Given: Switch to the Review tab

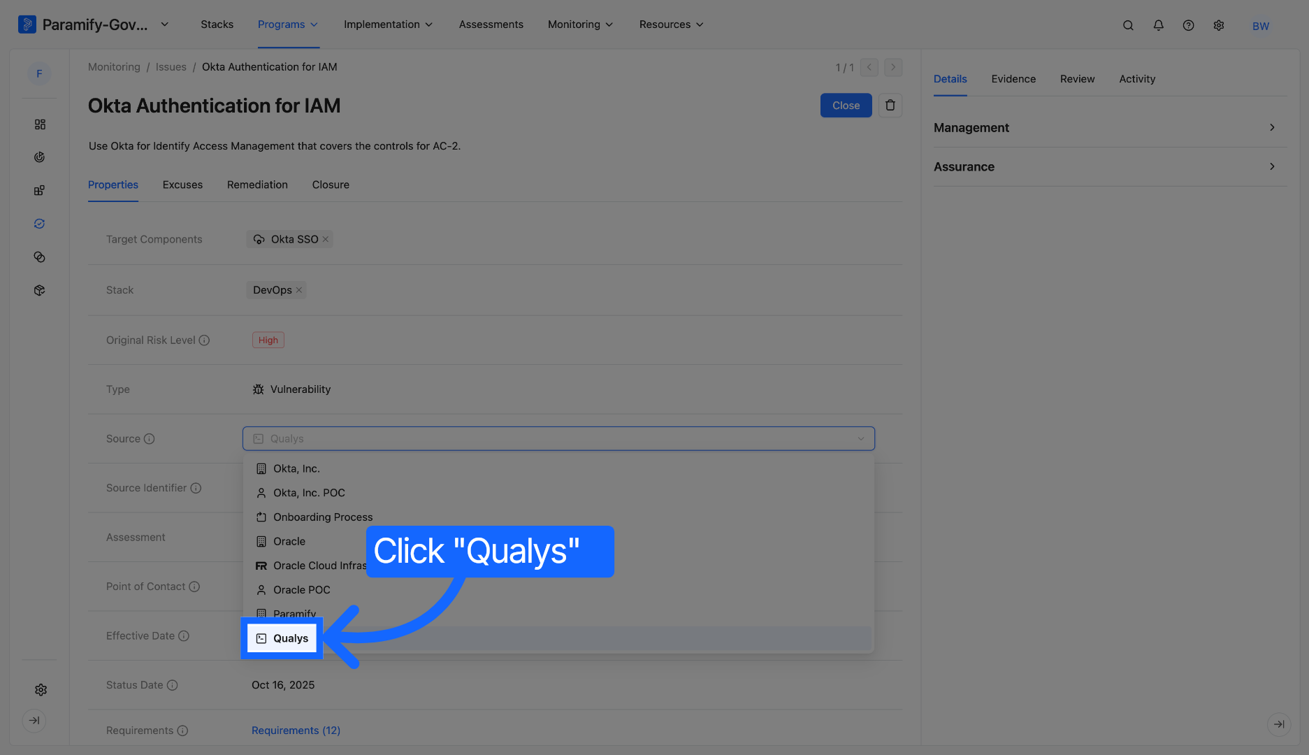Looking at the screenshot, I should click(x=1077, y=79).
